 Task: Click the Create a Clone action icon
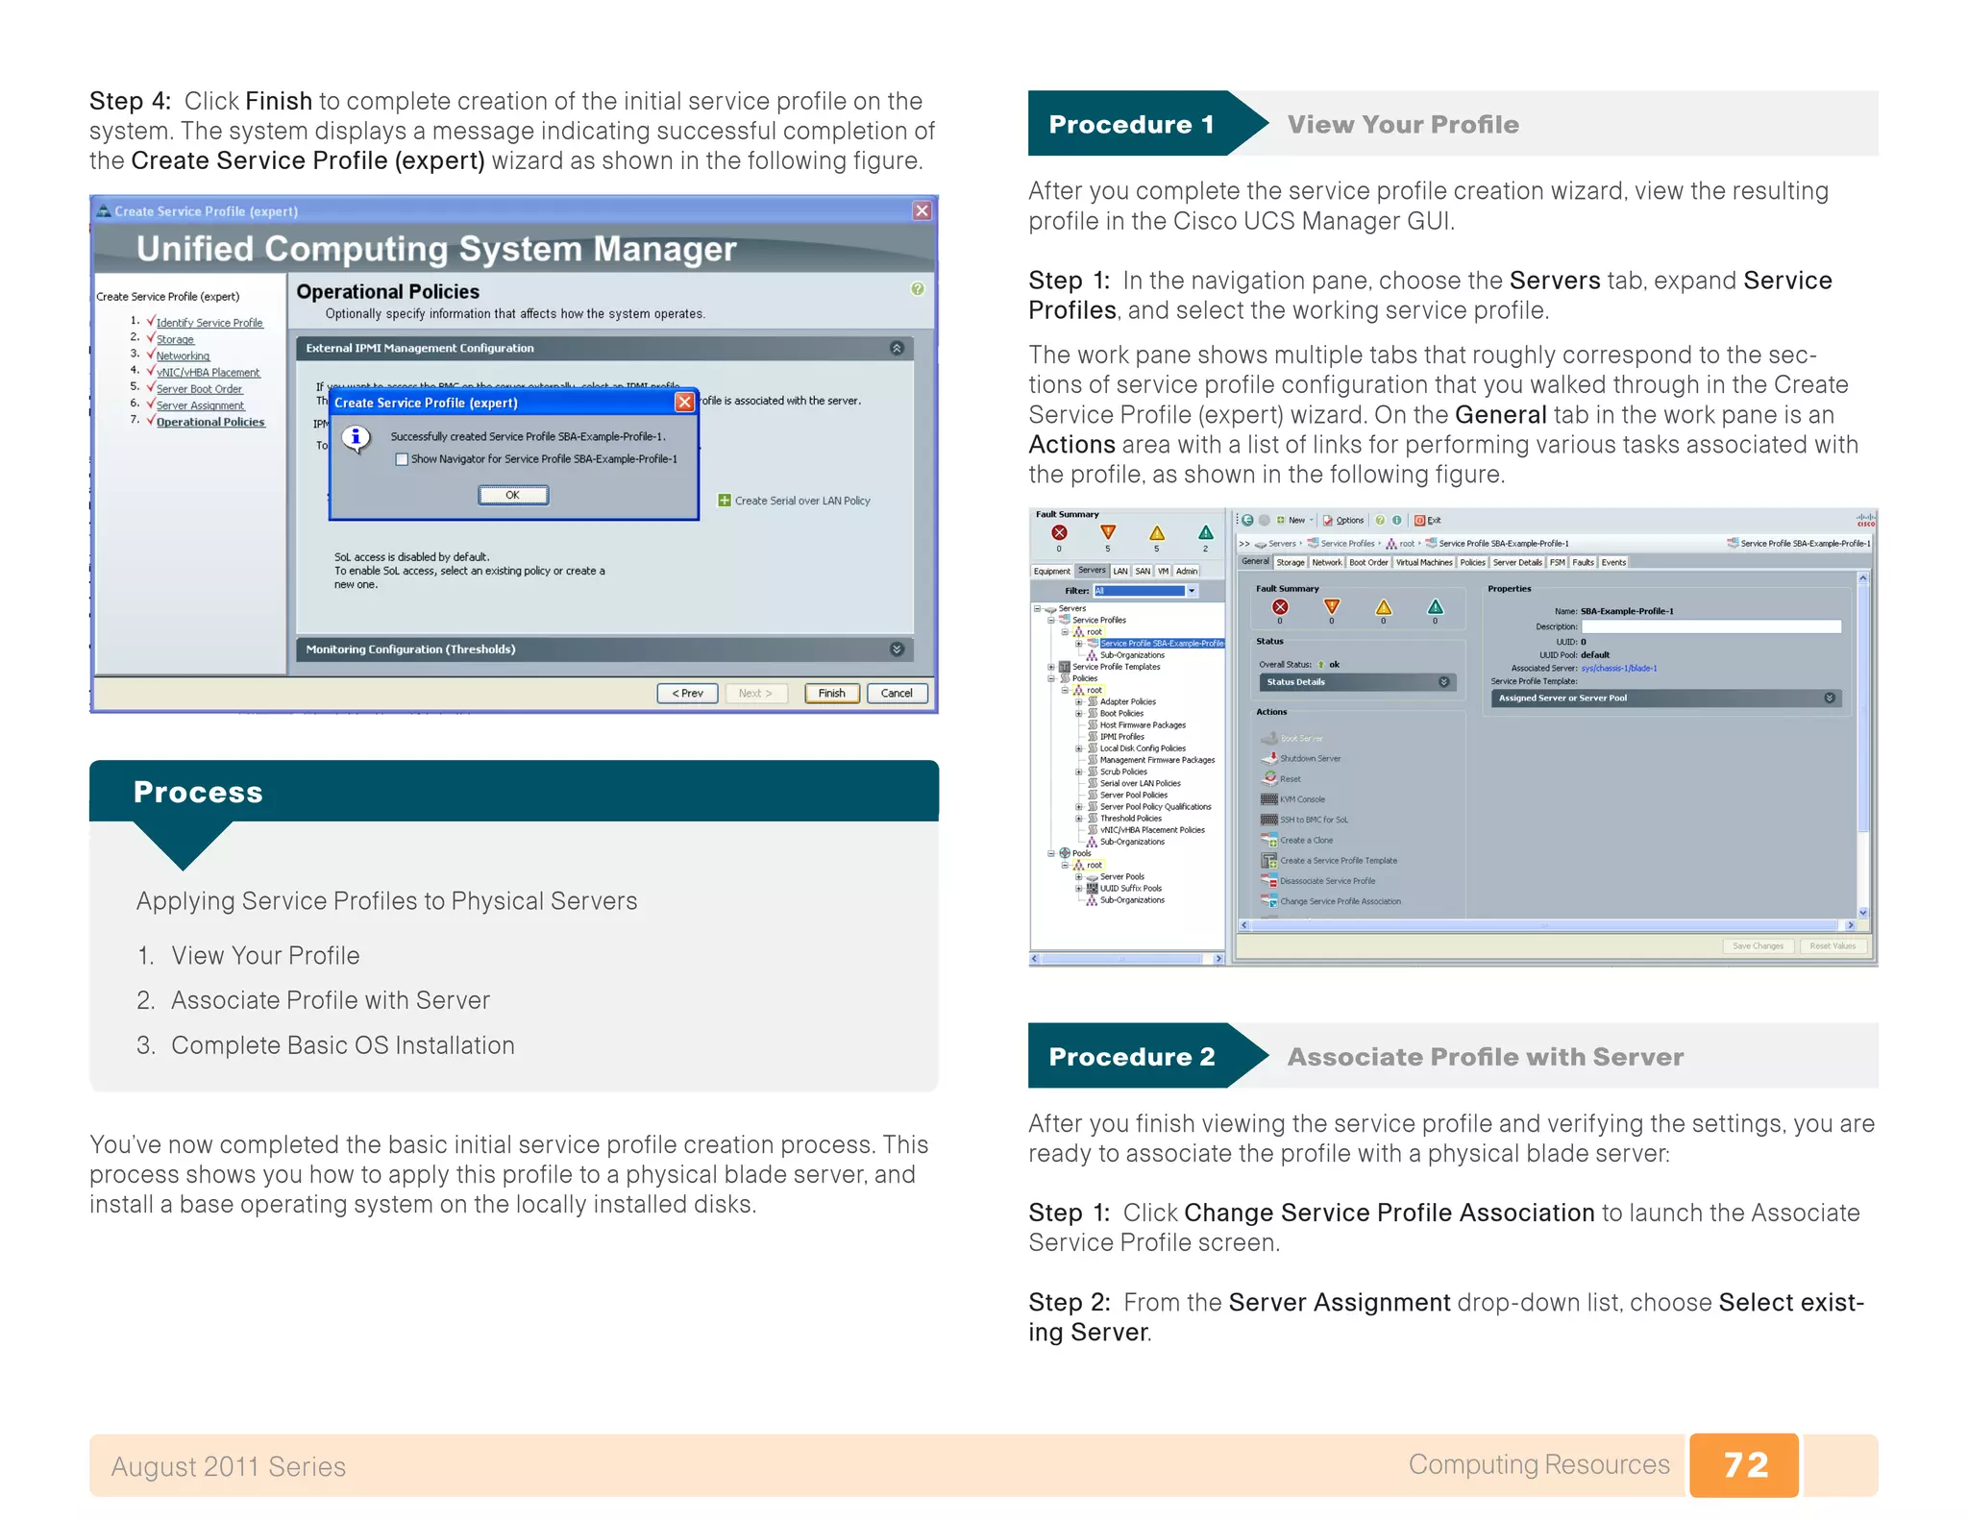(1269, 840)
